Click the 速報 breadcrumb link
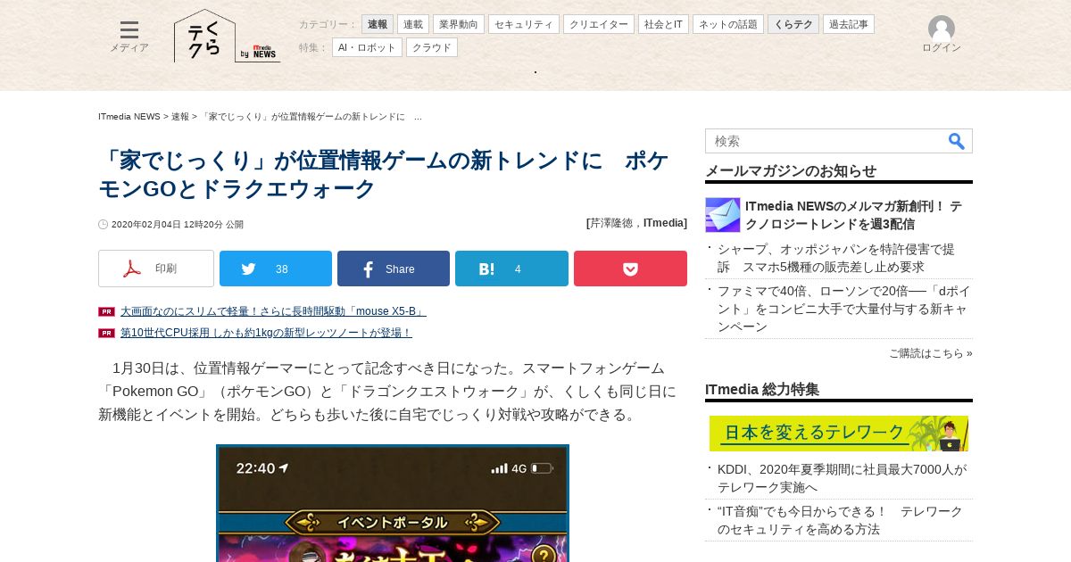The height and width of the screenshot is (562, 1071). 180,117
